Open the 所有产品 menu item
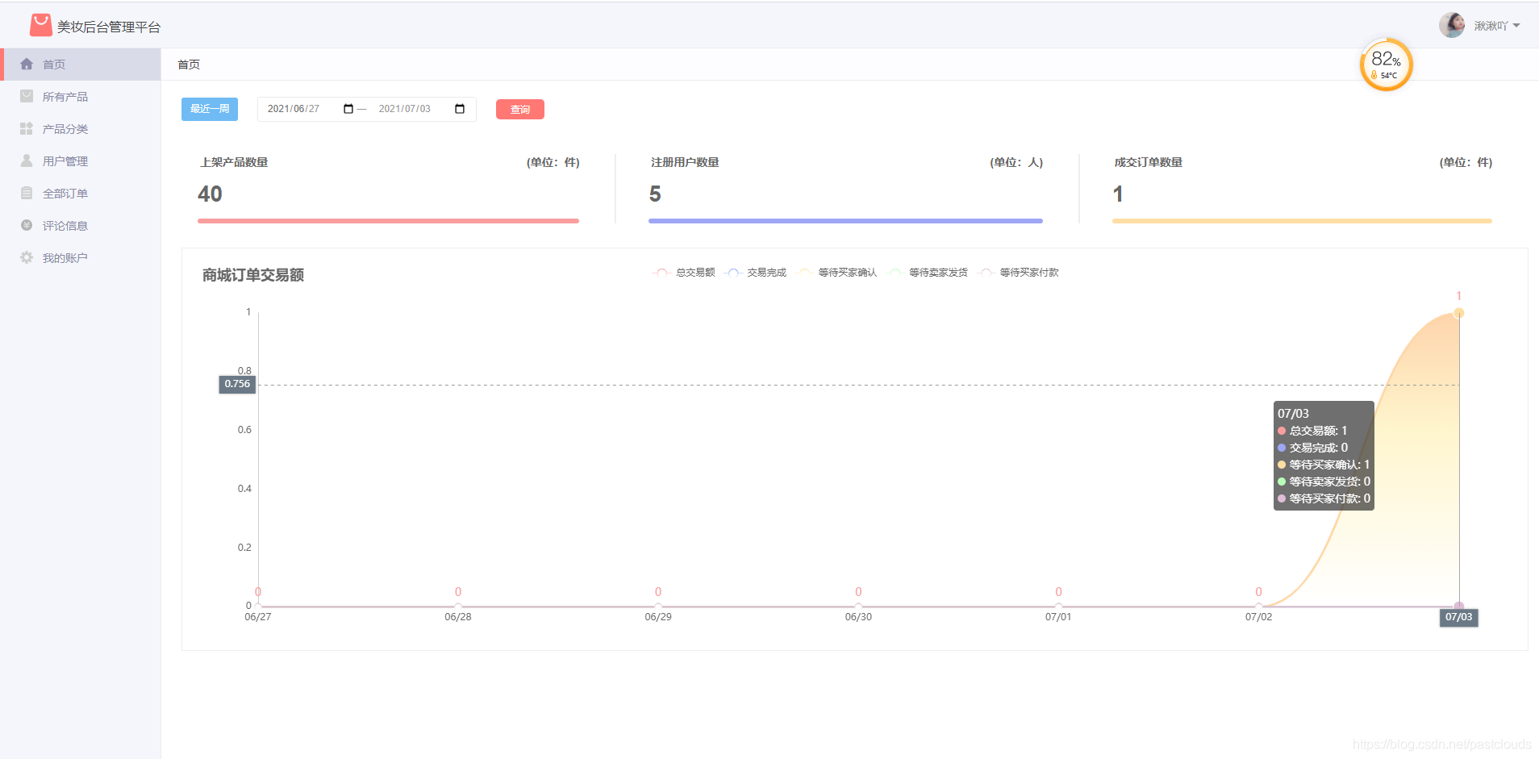 81,97
